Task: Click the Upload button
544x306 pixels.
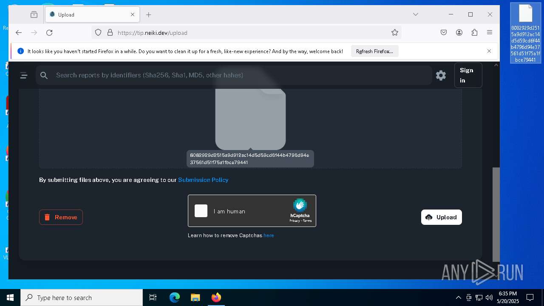Action: tap(441, 217)
